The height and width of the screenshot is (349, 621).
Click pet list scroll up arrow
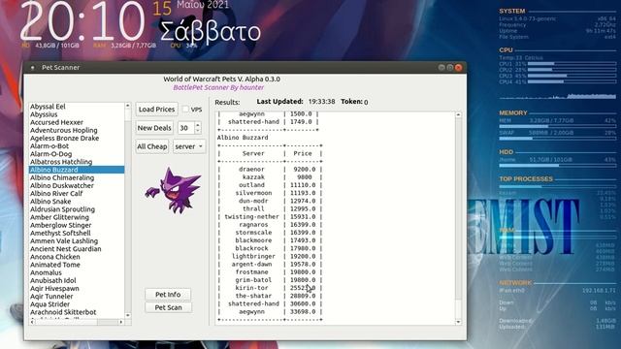(x=127, y=106)
